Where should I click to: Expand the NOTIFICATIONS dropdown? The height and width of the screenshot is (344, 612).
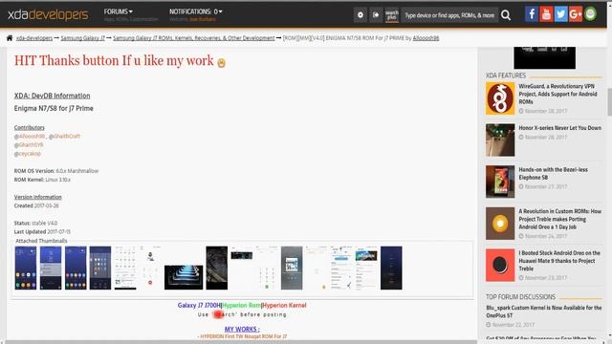(x=195, y=11)
